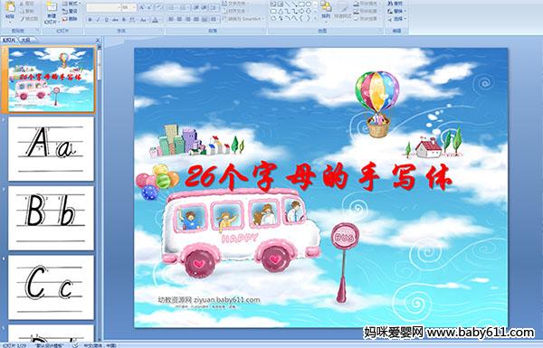Click the Increase font size icon
The height and width of the screenshot is (348, 543).
pos(142,7)
